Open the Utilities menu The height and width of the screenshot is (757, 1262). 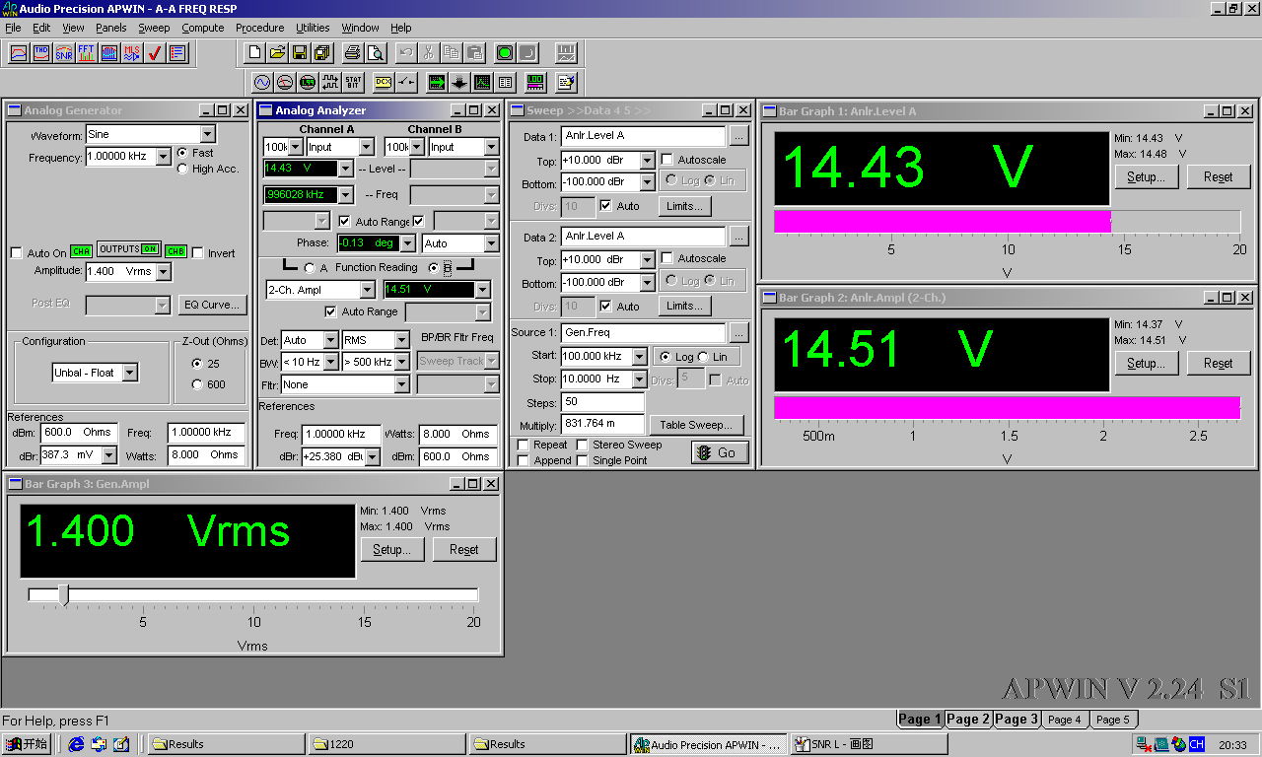[x=313, y=28]
